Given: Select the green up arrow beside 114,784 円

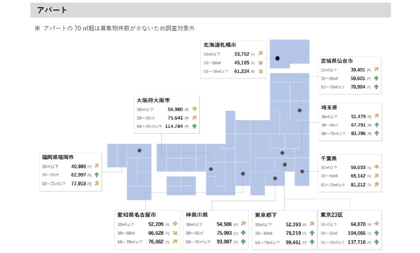Looking at the screenshot, I should tap(194, 126).
